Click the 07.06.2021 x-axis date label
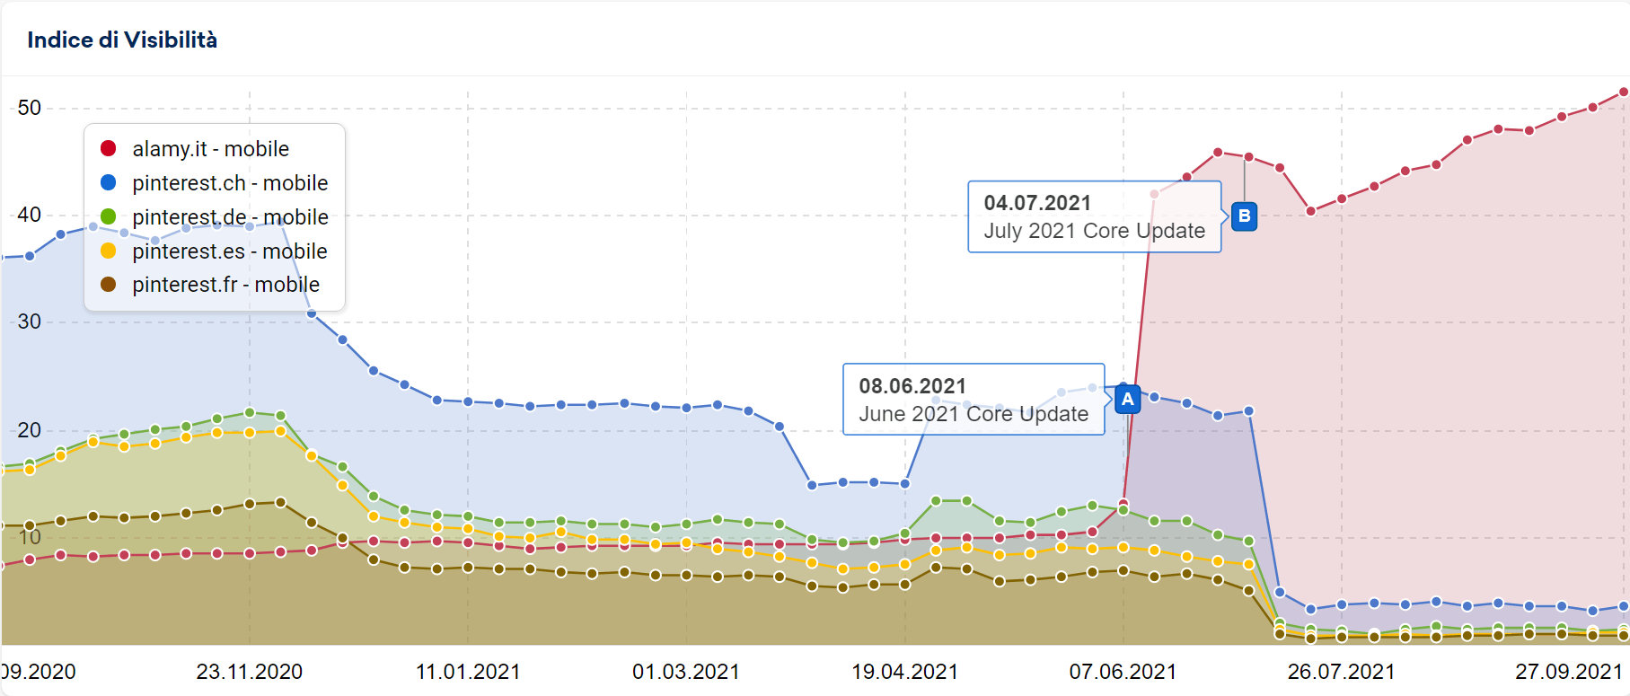The image size is (1630, 696). (1123, 672)
